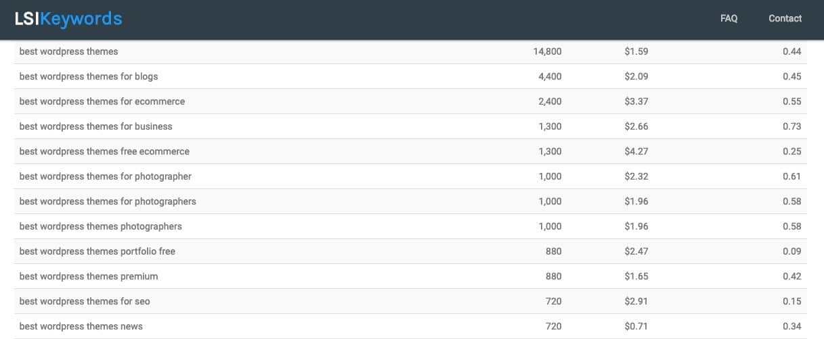824x339 pixels.
Task: Select 'best wordpress themes free ecommerce' keyword
Action: click(104, 151)
